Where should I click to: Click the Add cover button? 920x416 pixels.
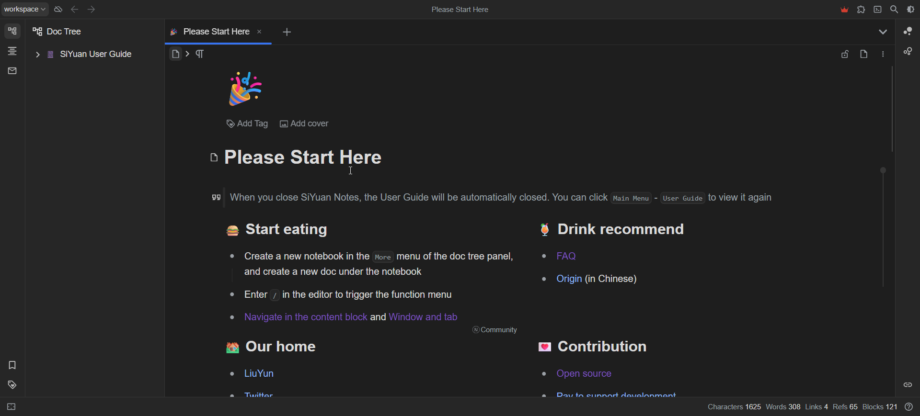coord(304,124)
